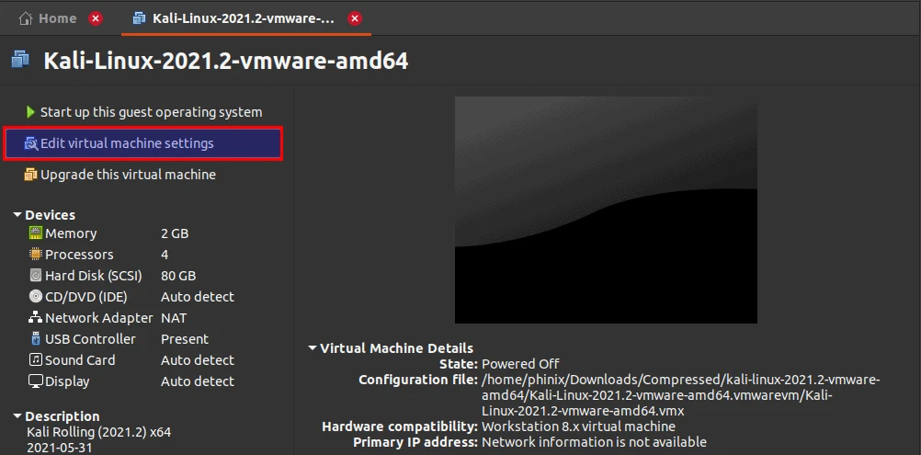Select the Kali-Linux-2021.2-vmware tab
The height and width of the screenshot is (455, 921).
[244, 18]
